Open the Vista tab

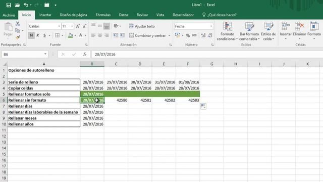(160, 15)
